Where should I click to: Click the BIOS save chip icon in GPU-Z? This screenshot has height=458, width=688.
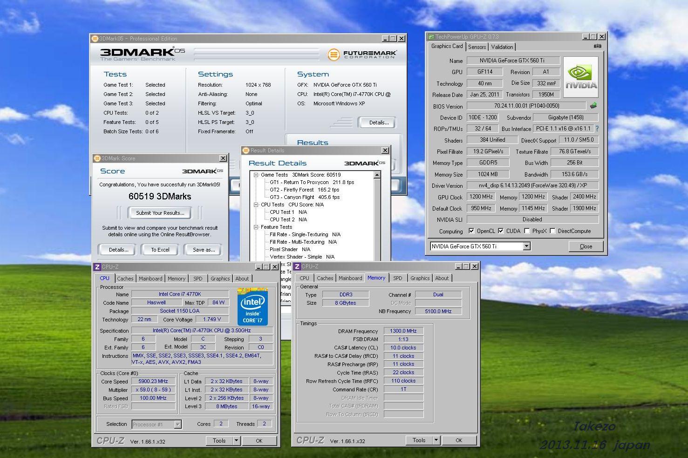point(593,106)
